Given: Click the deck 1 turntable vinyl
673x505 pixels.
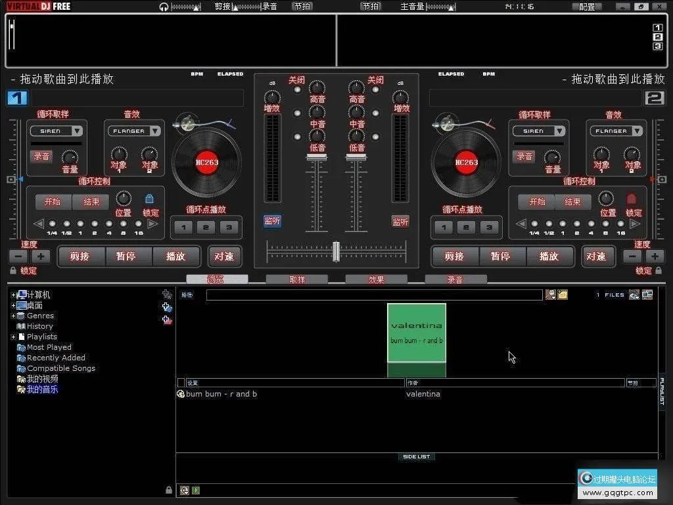Looking at the screenshot, I should coord(206,162).
